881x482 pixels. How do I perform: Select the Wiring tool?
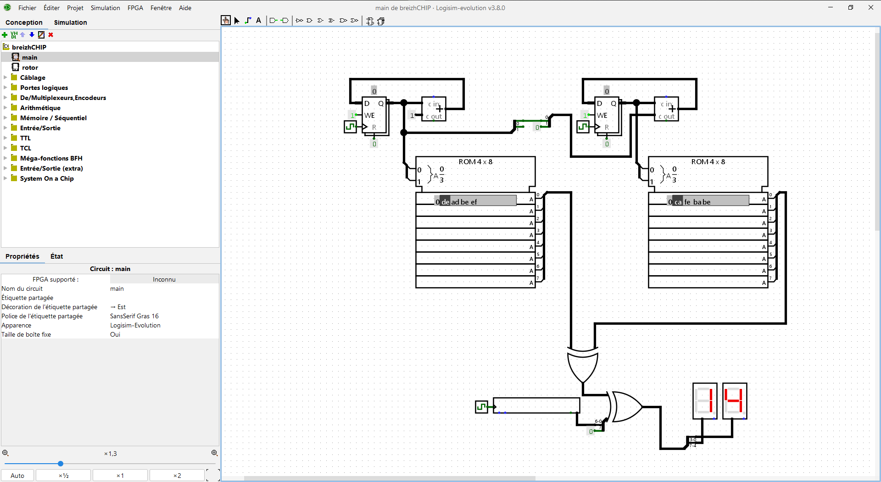[x=248, y=21]
